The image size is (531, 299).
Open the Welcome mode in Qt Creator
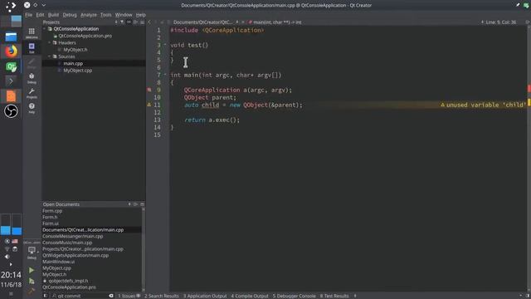32,33
